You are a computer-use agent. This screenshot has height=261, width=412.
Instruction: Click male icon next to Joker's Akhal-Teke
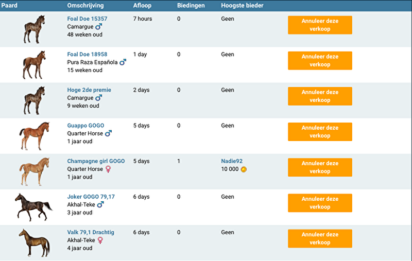coord(100,204)
